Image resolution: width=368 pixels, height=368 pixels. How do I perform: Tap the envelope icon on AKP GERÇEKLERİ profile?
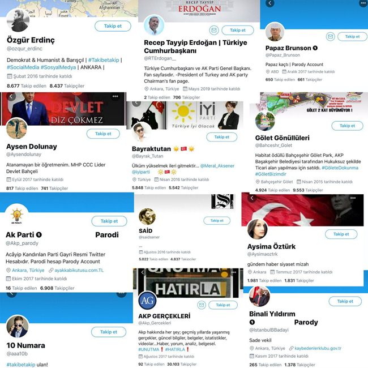click(202, 305)
